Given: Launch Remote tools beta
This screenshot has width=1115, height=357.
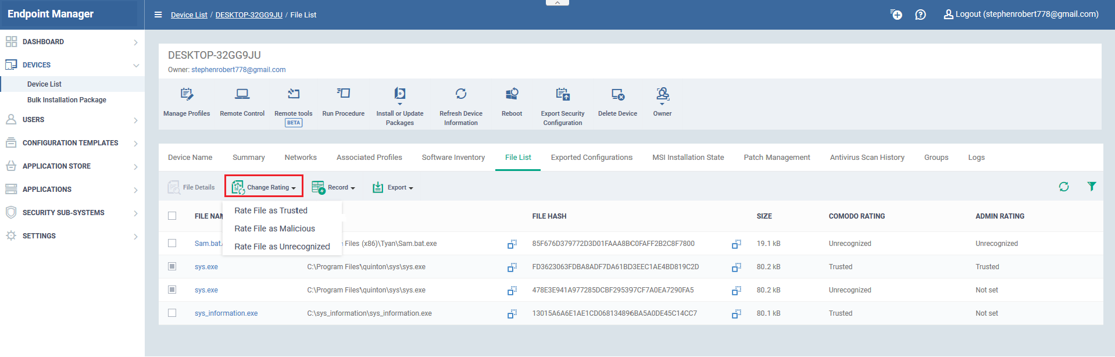Looking at the screenshot, I should pyautogui.click(x=294, y=94).
